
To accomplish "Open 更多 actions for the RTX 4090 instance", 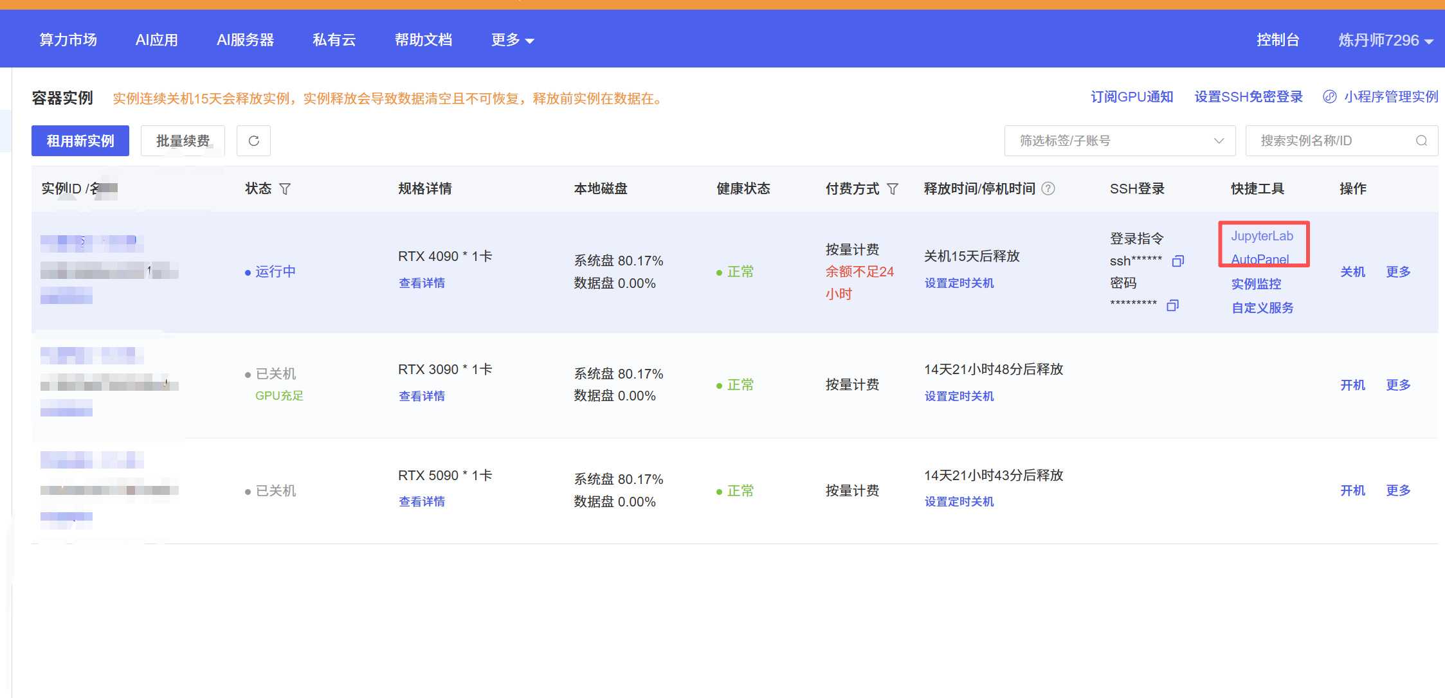I will click(x=1398, y=272).
